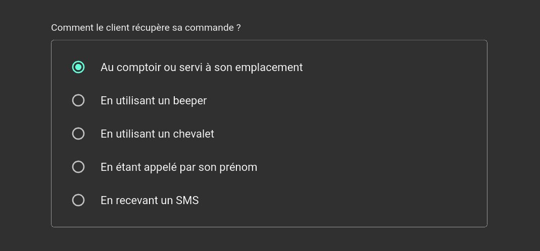Pick the "En recevant un SMS" radio button
540x251 pixels.
click(x=78, y=200)
